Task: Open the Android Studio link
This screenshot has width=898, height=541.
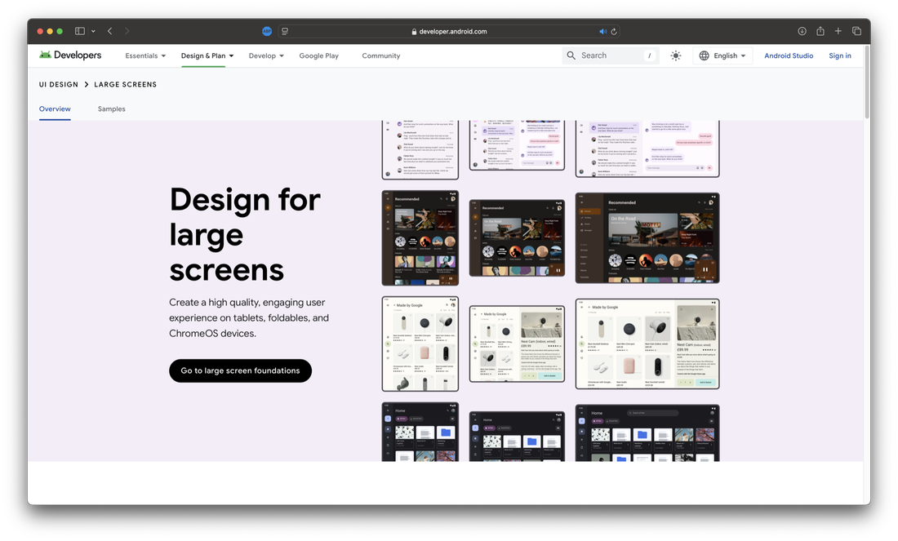Action: [x=789, y=55]
